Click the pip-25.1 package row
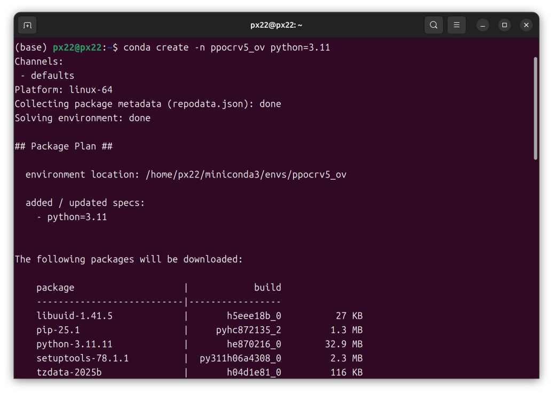The width and height of the screenshot is (553, 394). coord(58,330)
